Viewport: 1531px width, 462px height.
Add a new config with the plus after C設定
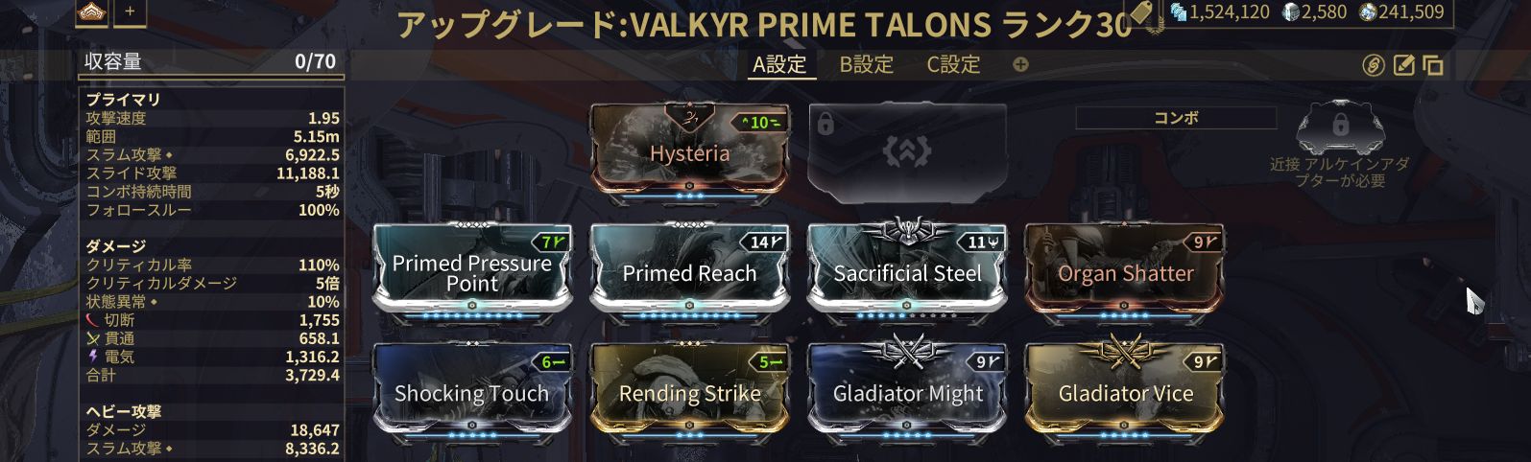1020,64
